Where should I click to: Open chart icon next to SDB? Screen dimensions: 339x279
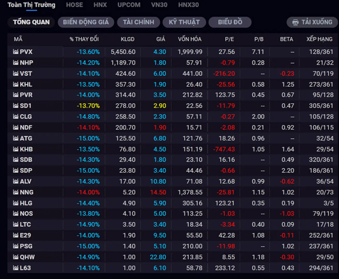16,160
